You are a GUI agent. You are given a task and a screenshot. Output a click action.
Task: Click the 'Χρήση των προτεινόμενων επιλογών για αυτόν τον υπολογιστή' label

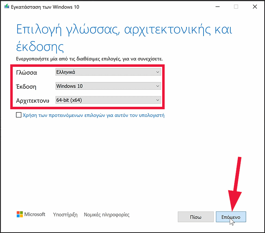(x=94, y=115)
